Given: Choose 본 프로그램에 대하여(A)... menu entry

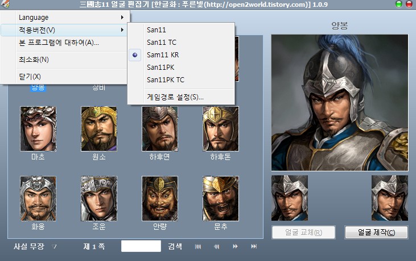Looking at the screenshot, I should 64,43.
